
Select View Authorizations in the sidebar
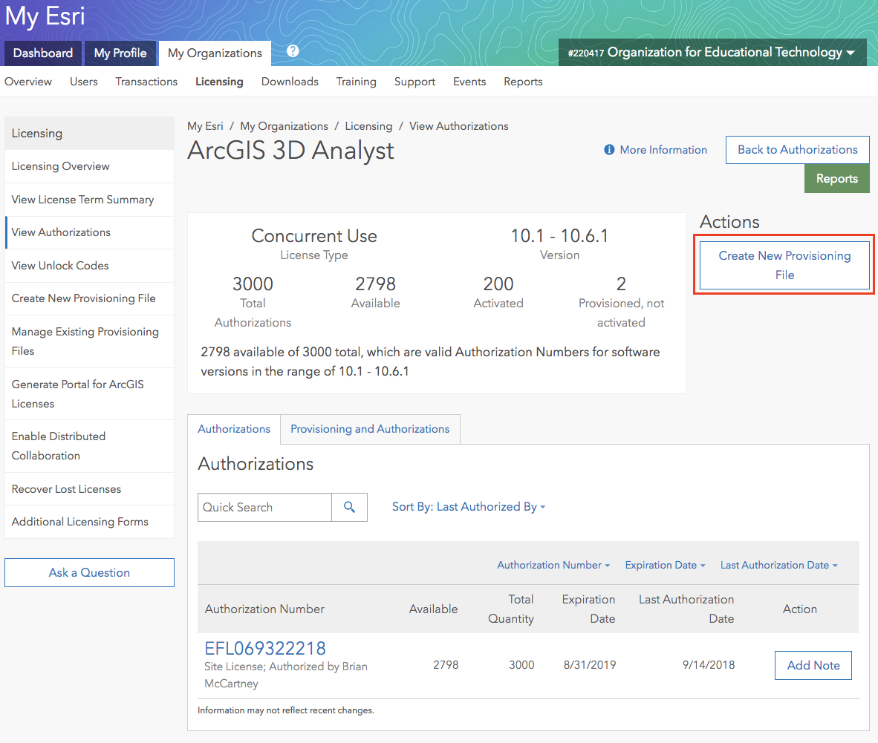[90, 232]
